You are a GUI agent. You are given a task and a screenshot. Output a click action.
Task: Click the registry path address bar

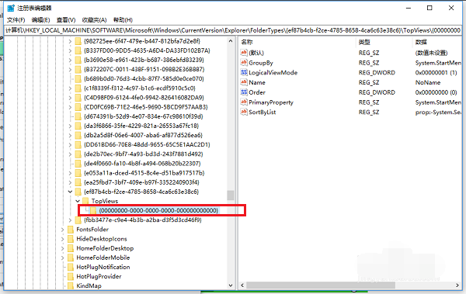click(233, 30)
